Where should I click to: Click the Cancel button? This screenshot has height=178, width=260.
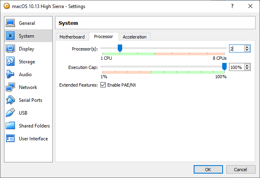click(x=240, y=170)
